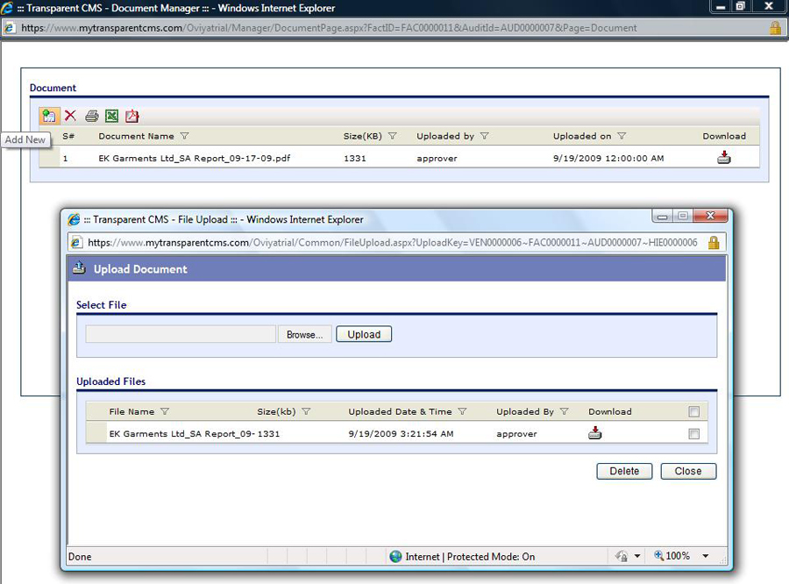Export the document list to Excel
Image resolution: width=789 pixels, height=584 pixels.
[x=112, y=116]
